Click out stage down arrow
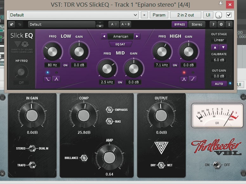This screenshot has height=184, width=246. [223, 47]
